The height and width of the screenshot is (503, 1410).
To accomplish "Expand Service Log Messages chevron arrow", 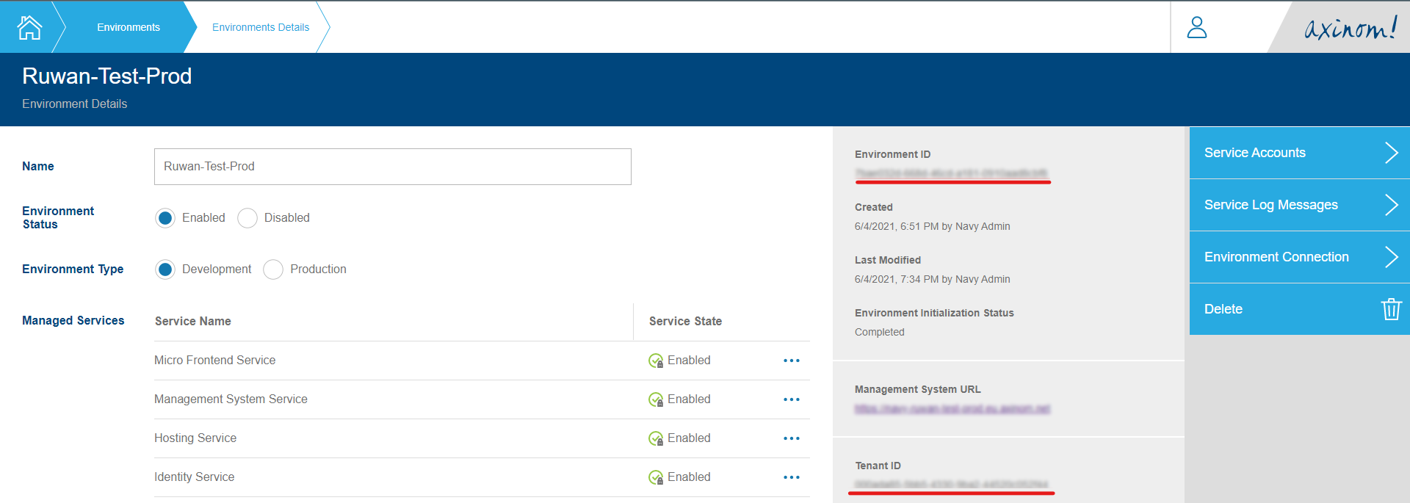I will click(1390, 205).
